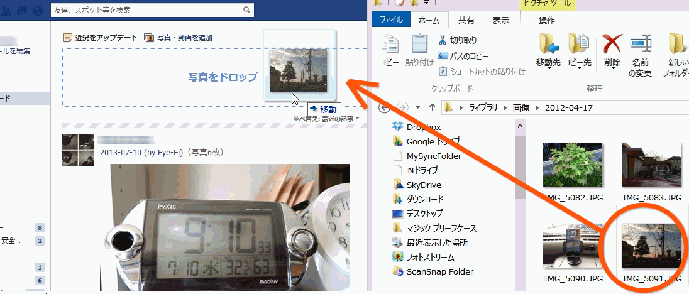This screenshot has height=294, width=689.
Task: Click the Paste (貼り付け) ribbon icon
Action: point(419,45)
